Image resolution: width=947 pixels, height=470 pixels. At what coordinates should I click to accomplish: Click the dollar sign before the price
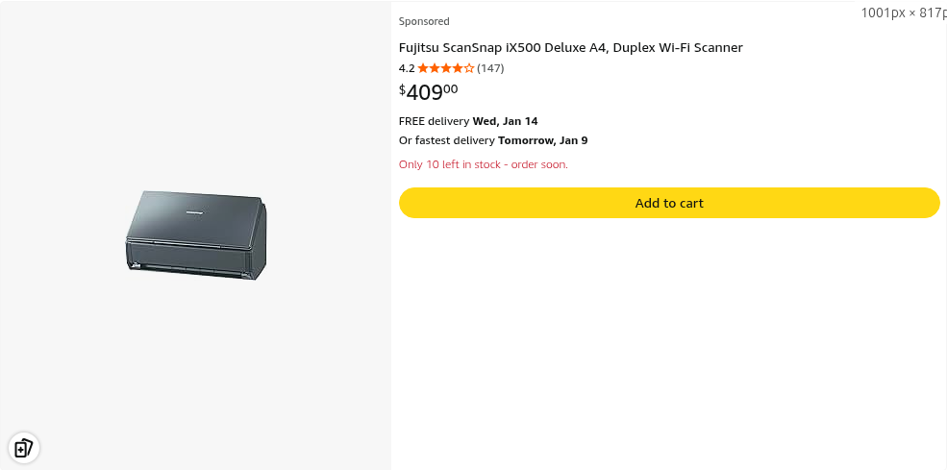[402, 89]
